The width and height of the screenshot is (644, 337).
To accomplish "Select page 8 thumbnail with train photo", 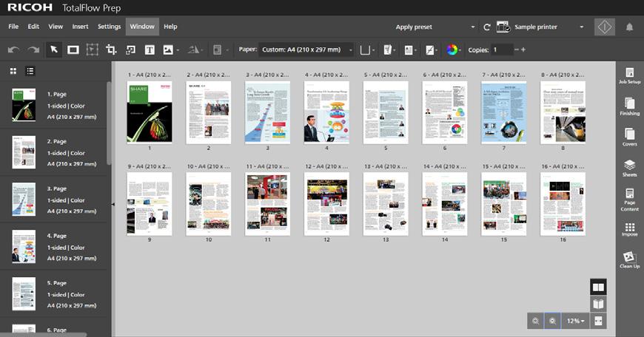I will pos(563,112).
